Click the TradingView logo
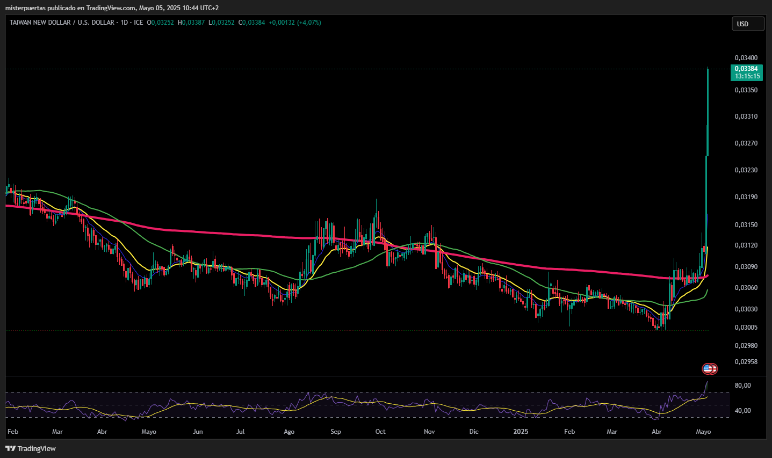This screenshot has width=772, height=458. pyautogui.click(x=31, y=448)
